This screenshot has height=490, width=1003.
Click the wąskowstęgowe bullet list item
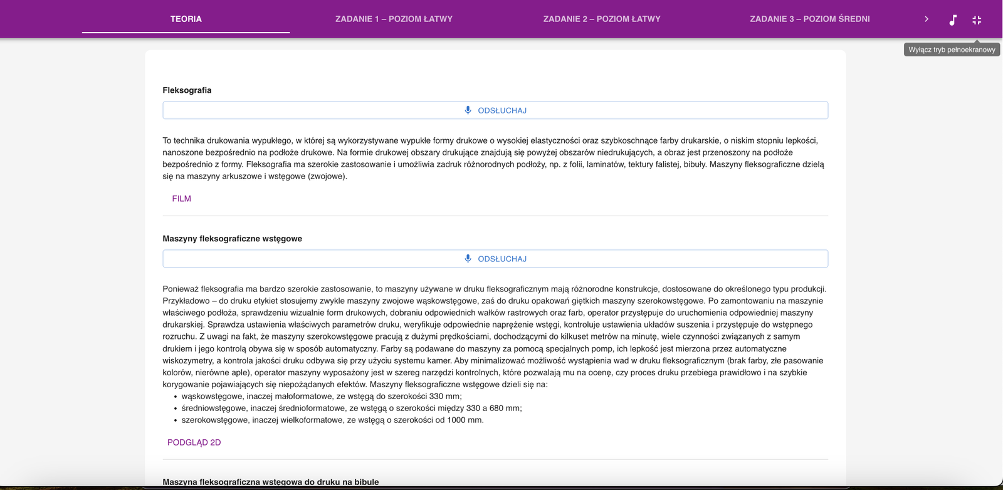pos(321,396)
